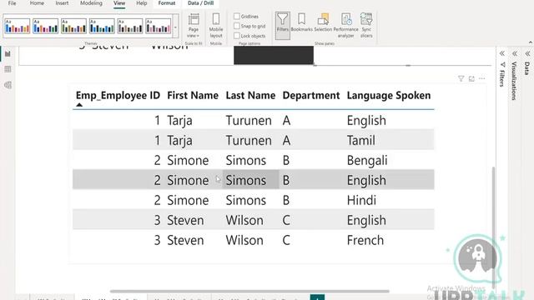Enable the Gridlines checkbox
Viewport: 534px width, 300px height.
tap(237, 16)
